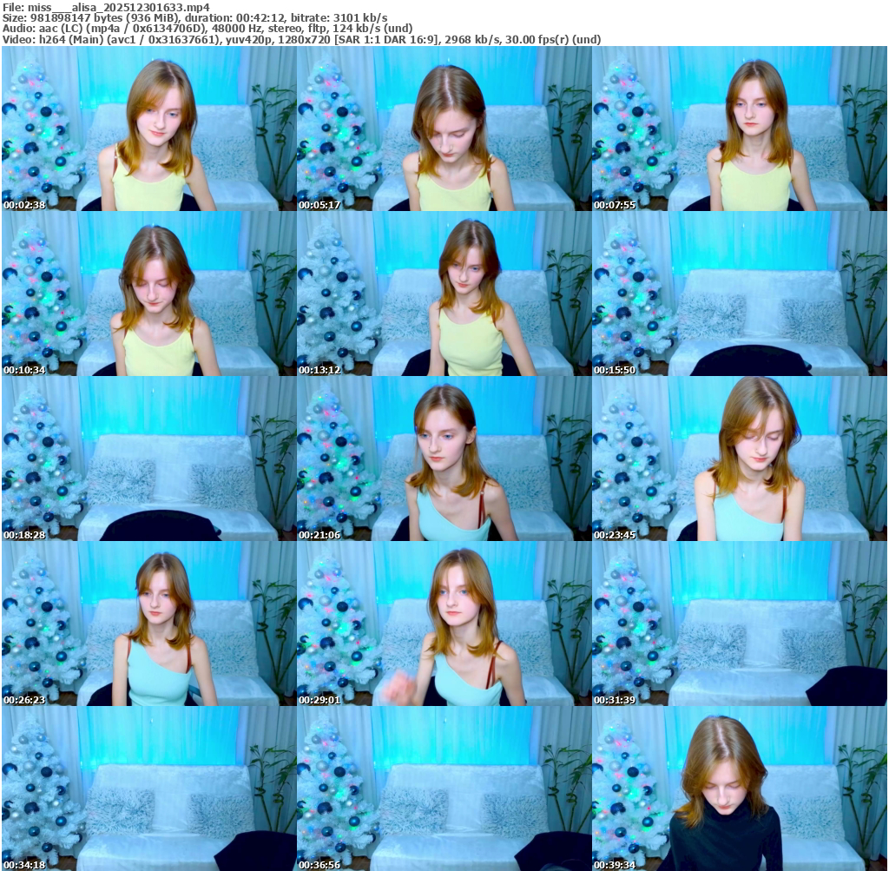The width and height of the screenshot is (889, 871).
Task: Select the thumbnail at 00:21:06
Action: tap(444, 459)
